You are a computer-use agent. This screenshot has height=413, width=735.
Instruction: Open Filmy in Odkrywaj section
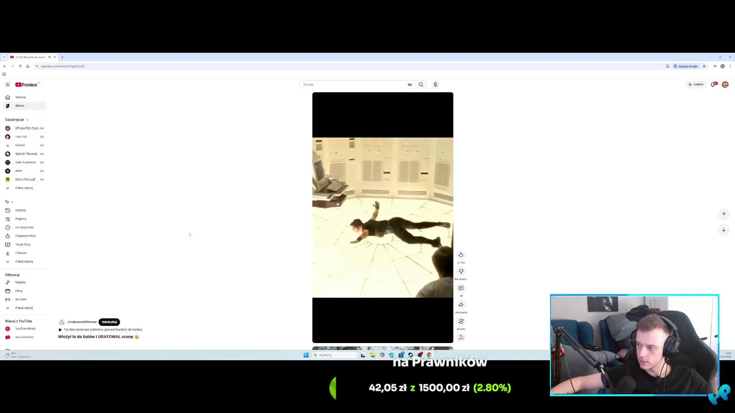pos(23,291)
